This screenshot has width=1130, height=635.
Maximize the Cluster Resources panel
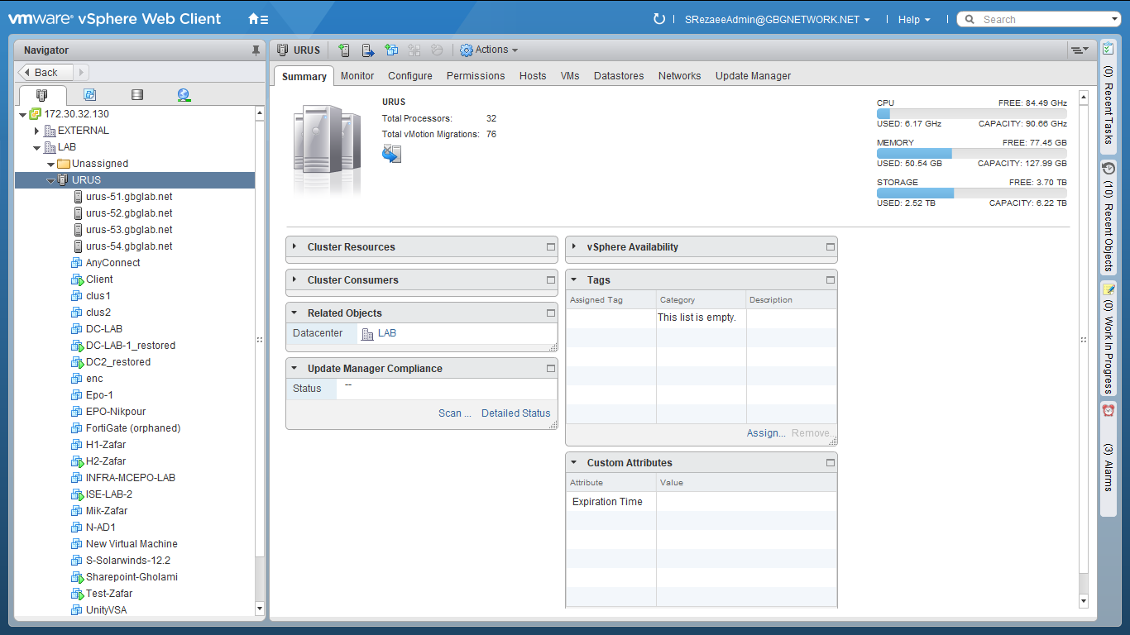tap(551, 247)
